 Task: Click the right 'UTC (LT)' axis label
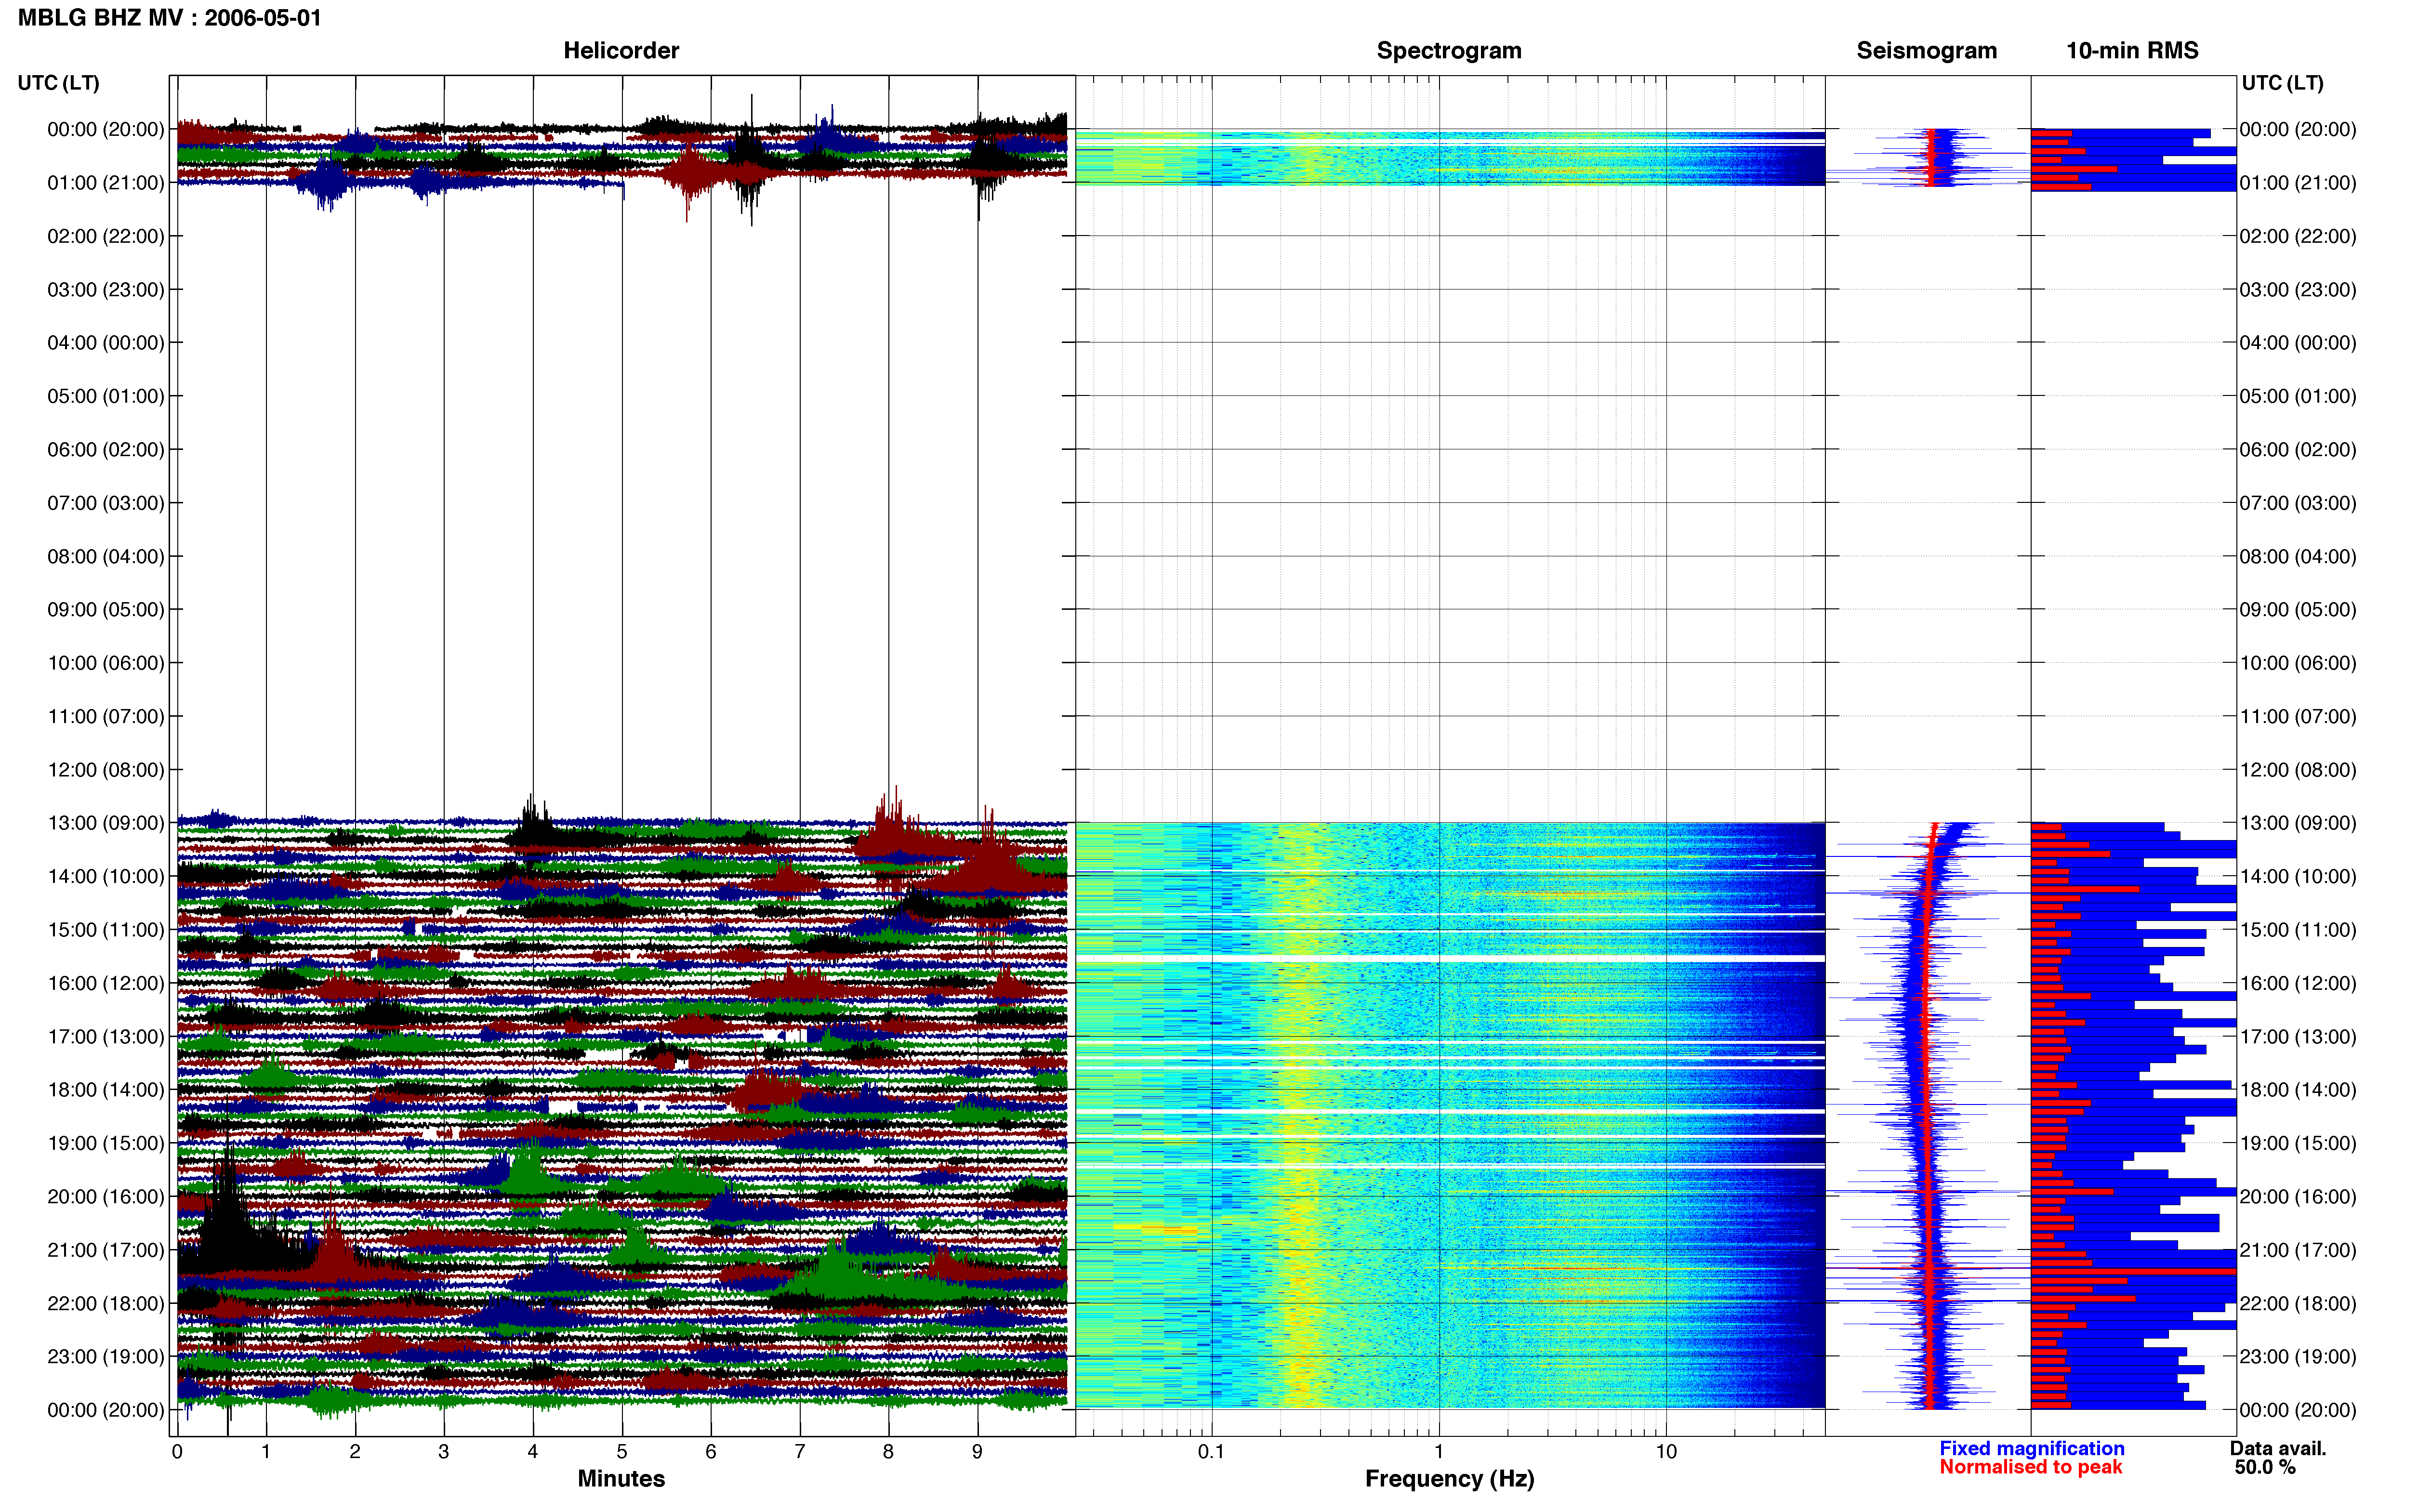coord(2282,83)
